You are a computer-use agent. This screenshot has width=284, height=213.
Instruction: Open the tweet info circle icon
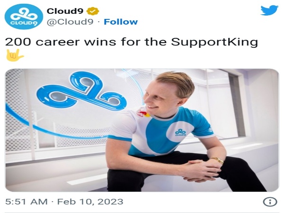point(270,202)
